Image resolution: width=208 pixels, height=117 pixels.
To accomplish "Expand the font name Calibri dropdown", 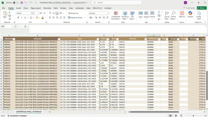I will click(31, 13).
